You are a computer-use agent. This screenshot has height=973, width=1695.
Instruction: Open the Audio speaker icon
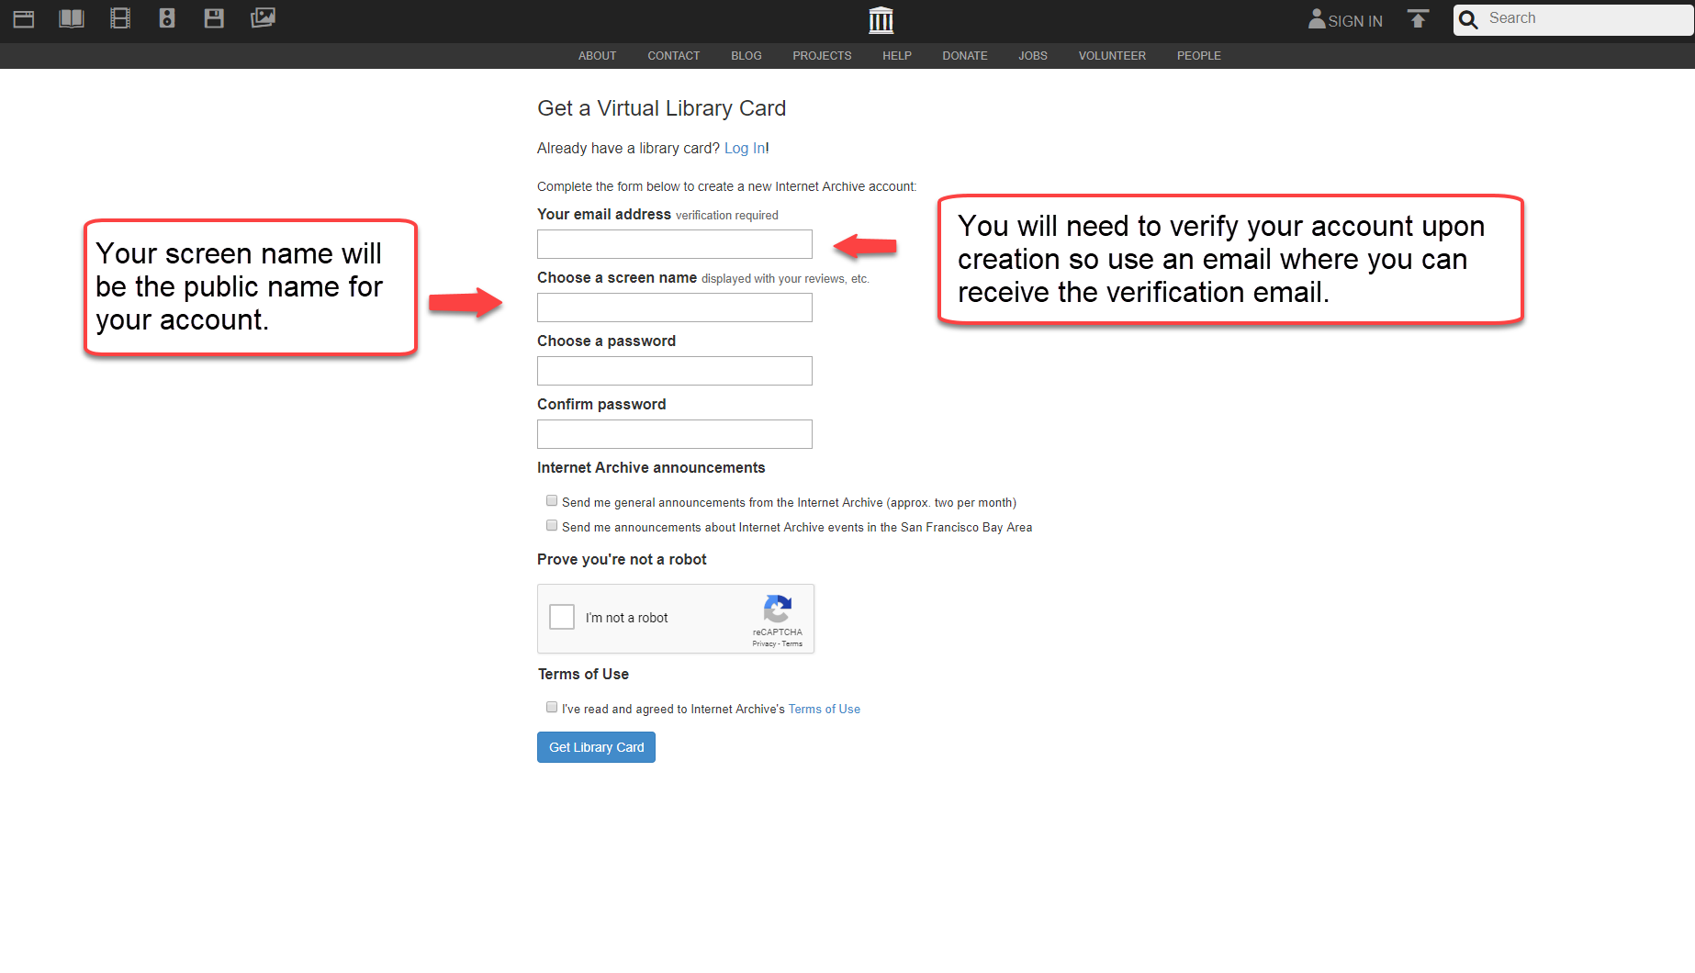click(167, 18)
